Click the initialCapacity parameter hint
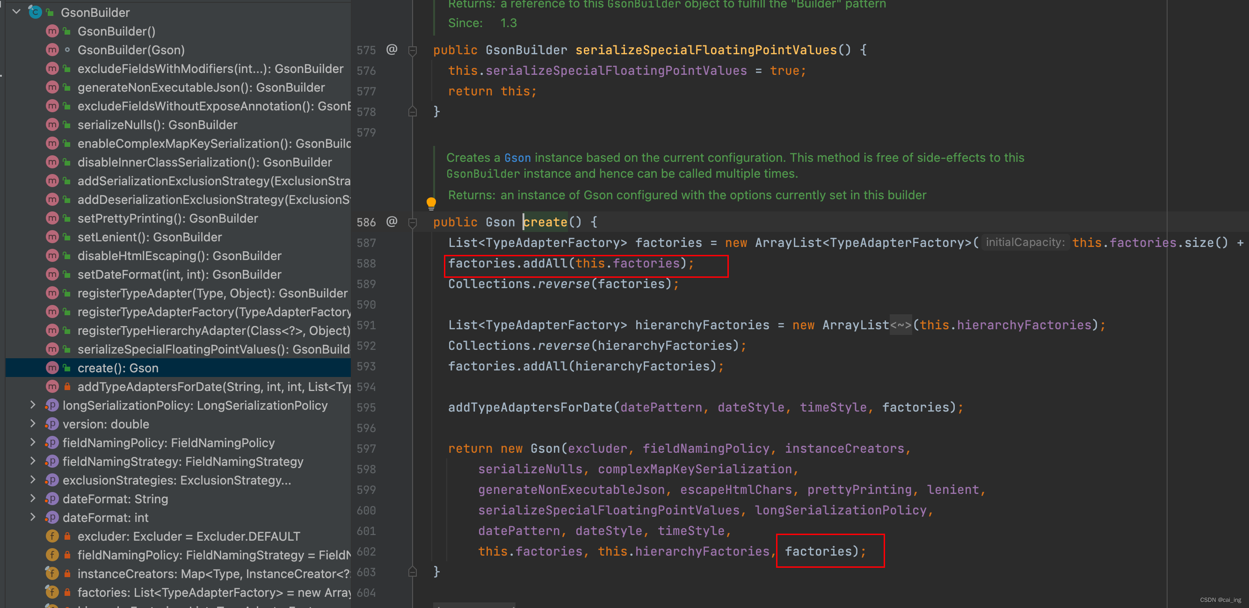 click(x=1024, y=242)
